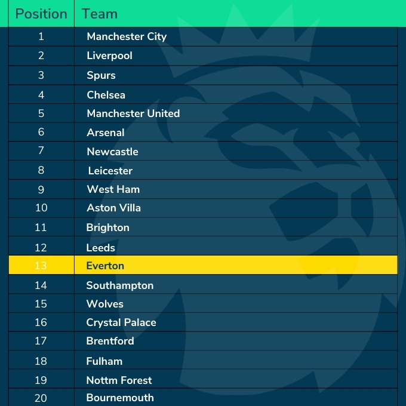Select the Aston Villa team name
Screen dimensions: 406x406
(113, 208)
